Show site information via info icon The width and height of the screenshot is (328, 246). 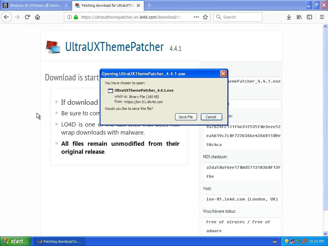70,17
